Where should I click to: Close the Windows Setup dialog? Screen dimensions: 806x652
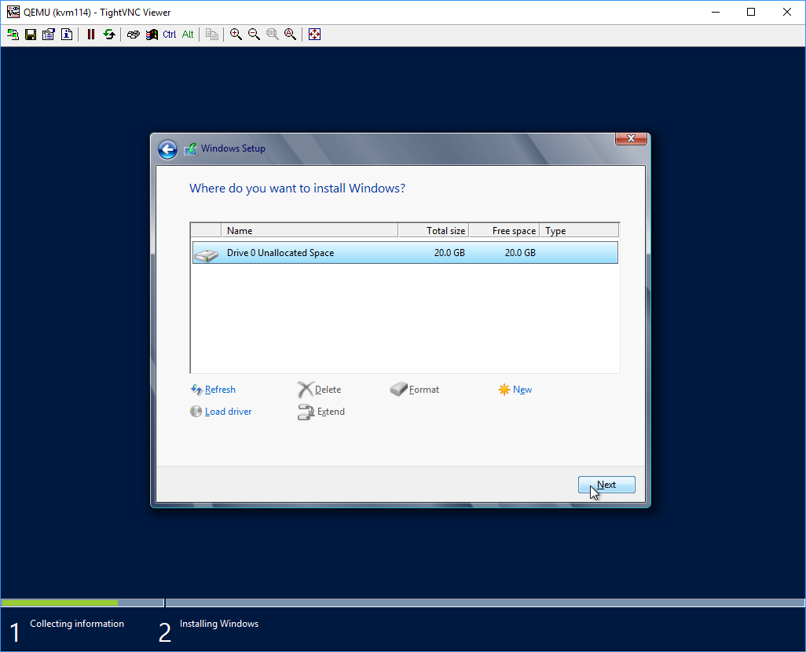631,138
